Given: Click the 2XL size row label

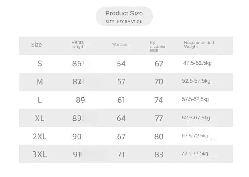Looking at the screenshot, I should (x=40, y=137).
